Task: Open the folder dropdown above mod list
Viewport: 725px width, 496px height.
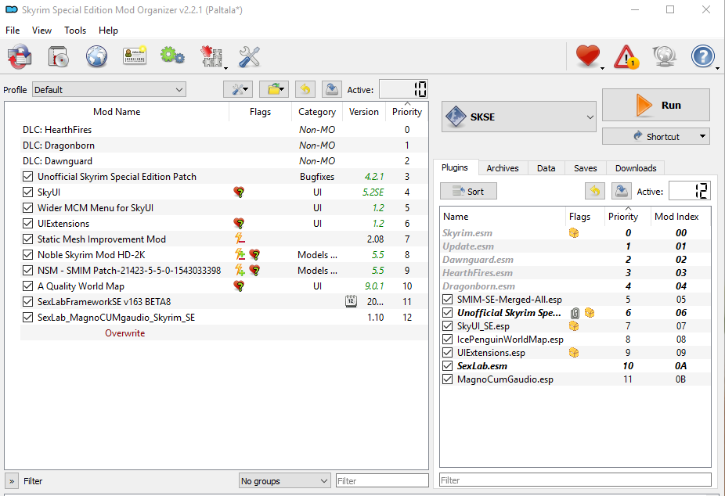Action: 274,89
